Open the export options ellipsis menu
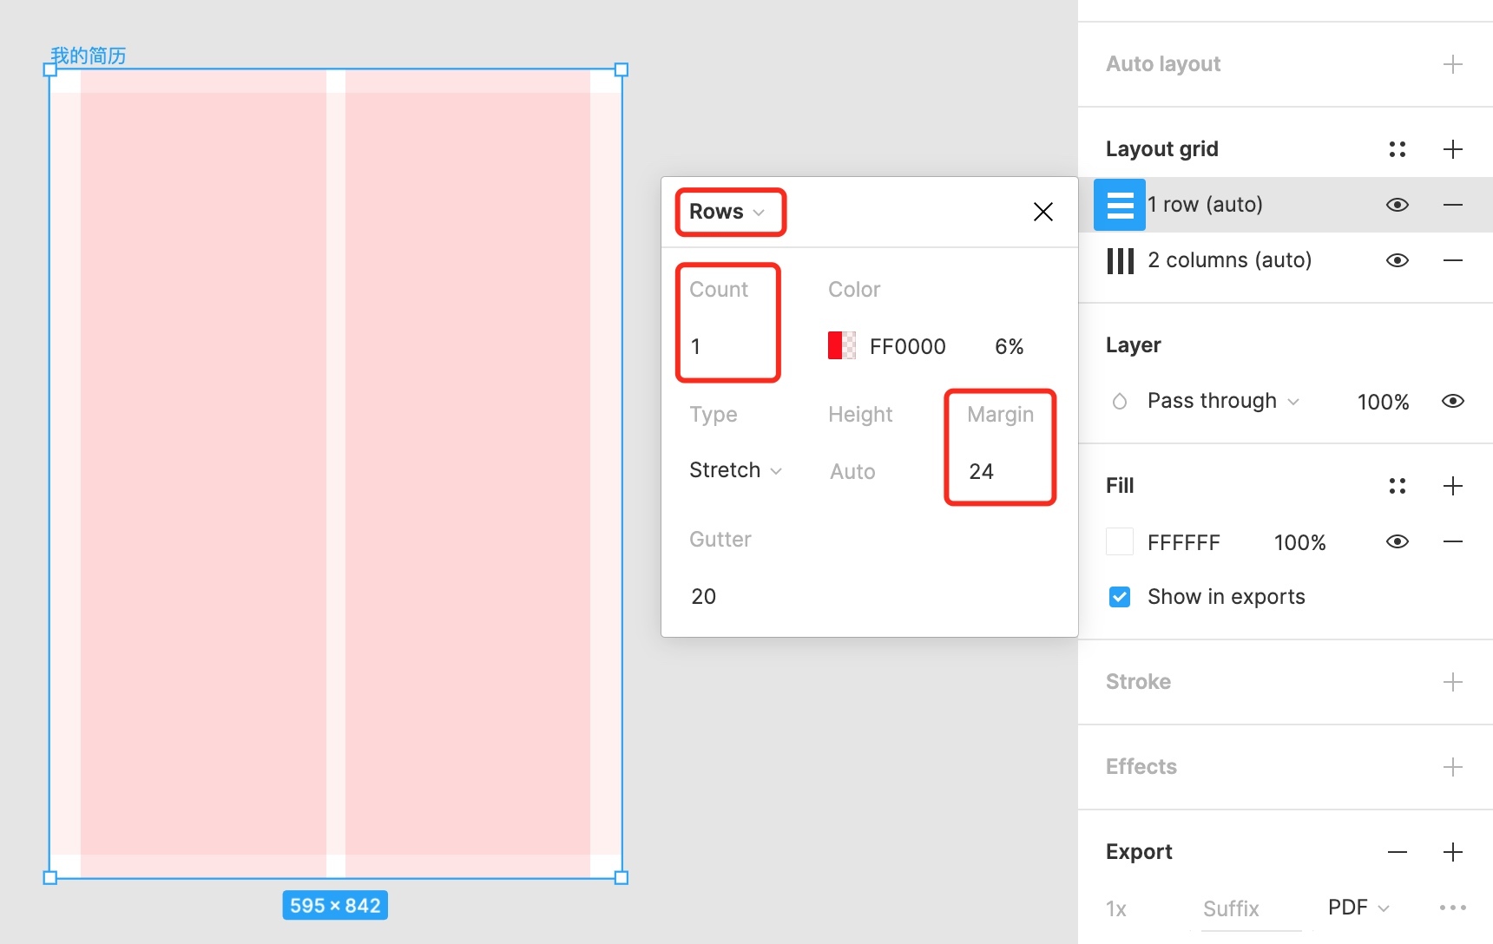The image size is (1493, 944). pyautogui.click(x=1452, y=908)
